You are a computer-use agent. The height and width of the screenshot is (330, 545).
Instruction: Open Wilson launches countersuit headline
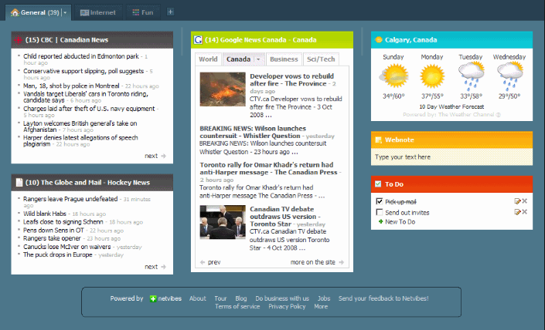click(253, 132)
